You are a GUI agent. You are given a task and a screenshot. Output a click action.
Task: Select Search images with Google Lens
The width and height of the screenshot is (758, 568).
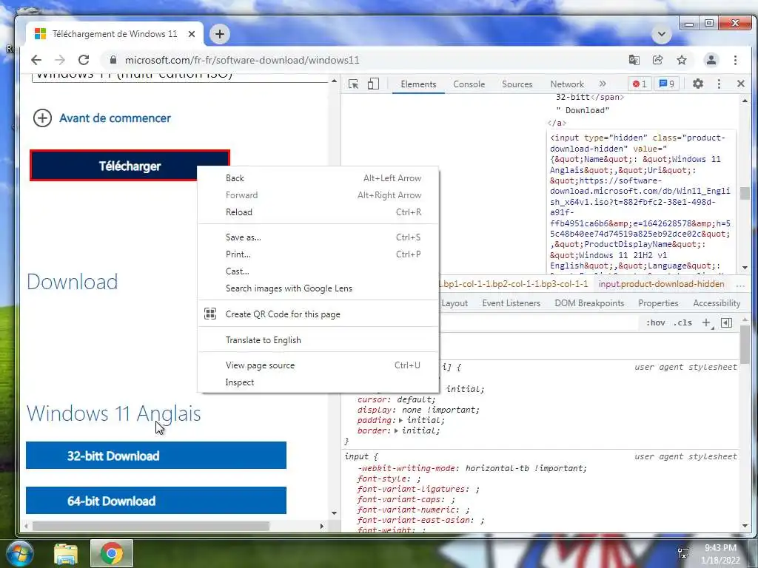point(318,288)
